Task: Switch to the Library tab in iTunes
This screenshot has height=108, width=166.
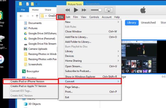Action: pos(132,23)
